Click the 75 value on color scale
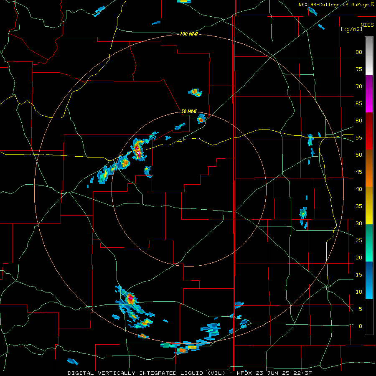376x376 pixels. point(359,69)
